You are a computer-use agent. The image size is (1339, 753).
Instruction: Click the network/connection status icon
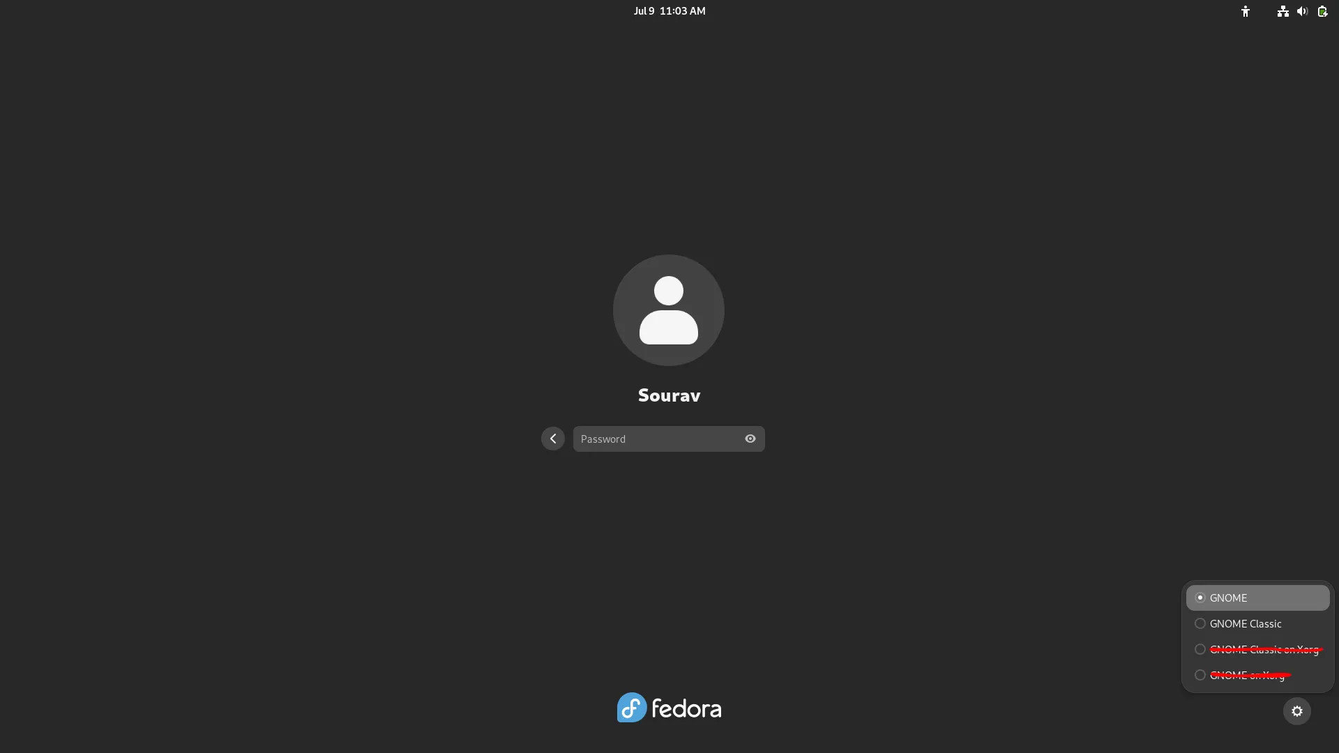tap(1283, 10)
